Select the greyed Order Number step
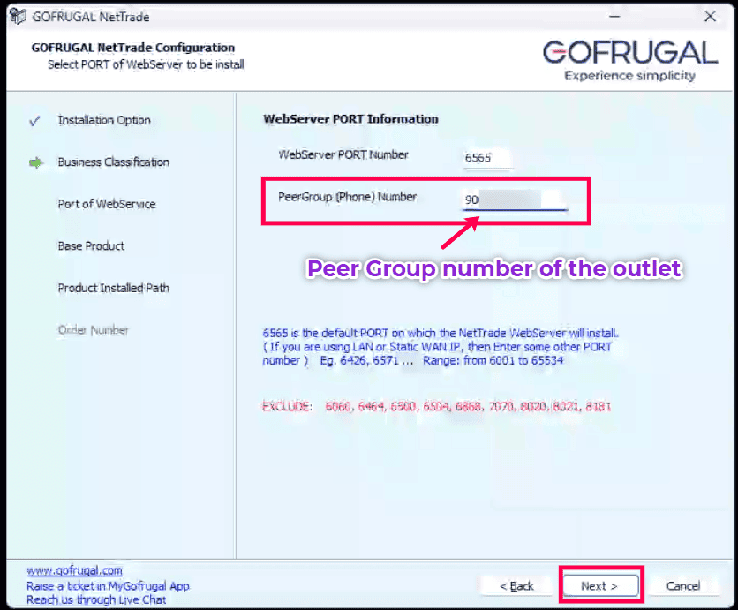 tap(94, 330)
